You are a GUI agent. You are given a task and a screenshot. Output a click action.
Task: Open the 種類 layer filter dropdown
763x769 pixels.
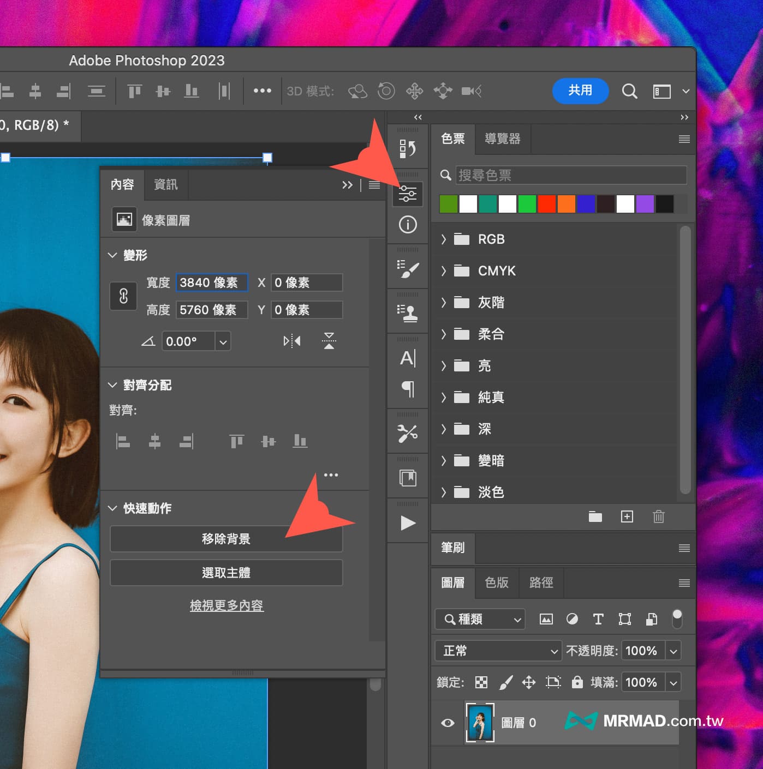tap(480, 619)
